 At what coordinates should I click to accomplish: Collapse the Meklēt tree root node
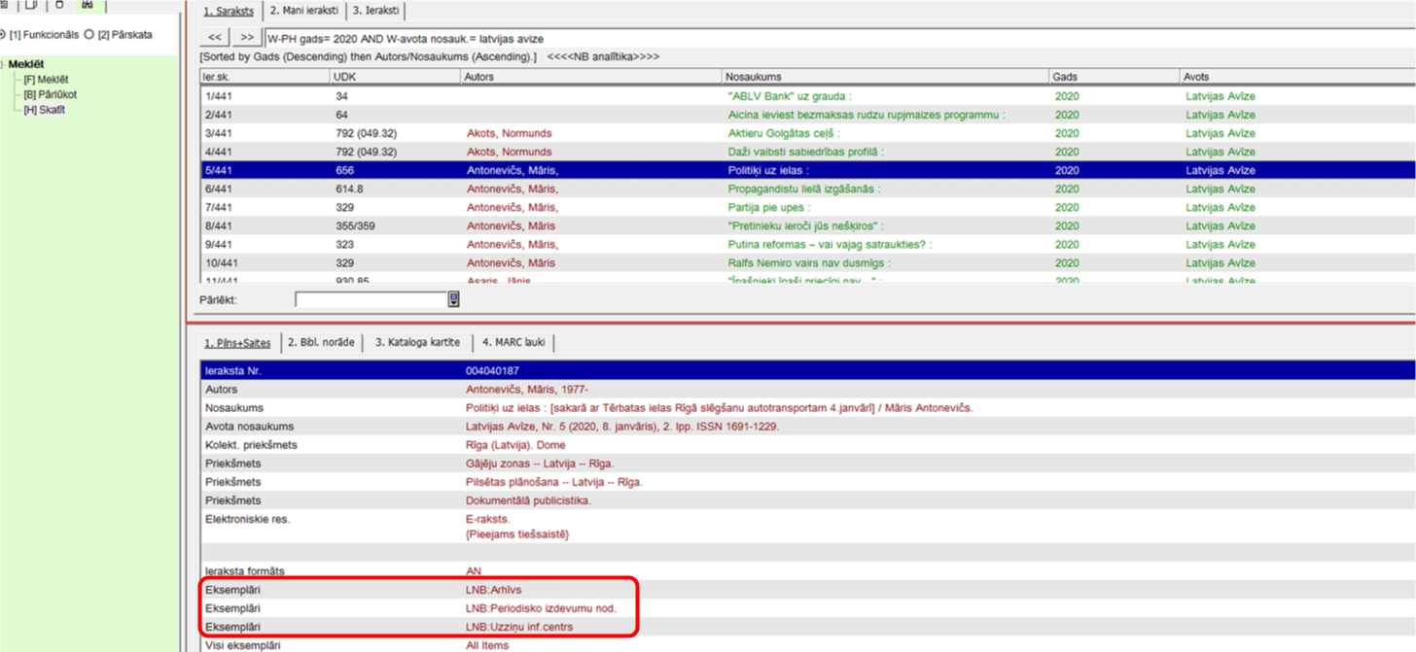pos(3,64)
